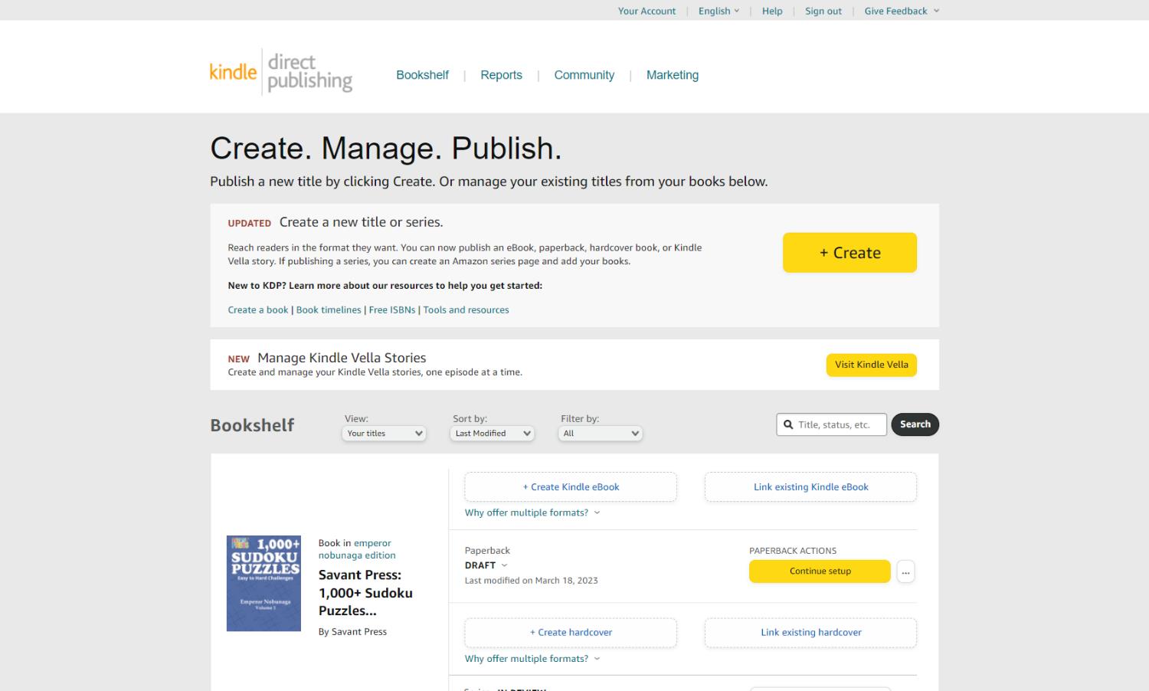
Task: Open the View 'Your titles' dropdown
Action: (384, 434)
